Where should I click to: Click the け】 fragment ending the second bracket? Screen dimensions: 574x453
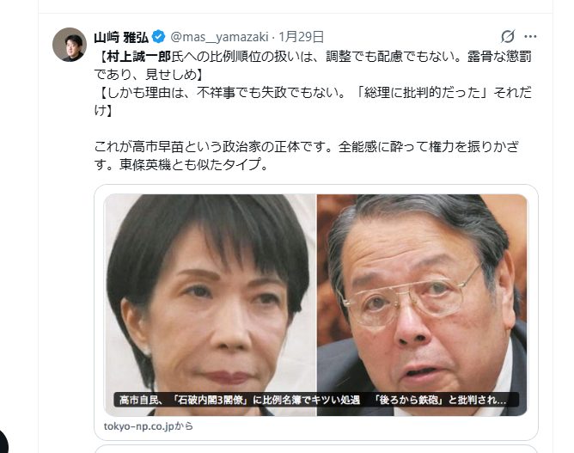104,110
